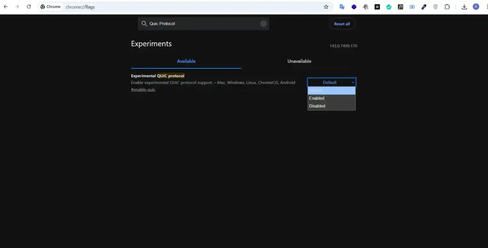Click the Google Translate extension icon
488x248 pixels.
[342, 7]
